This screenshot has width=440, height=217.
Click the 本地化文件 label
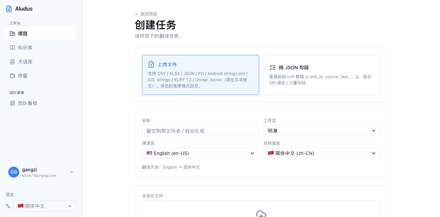(x=152, y=196)
